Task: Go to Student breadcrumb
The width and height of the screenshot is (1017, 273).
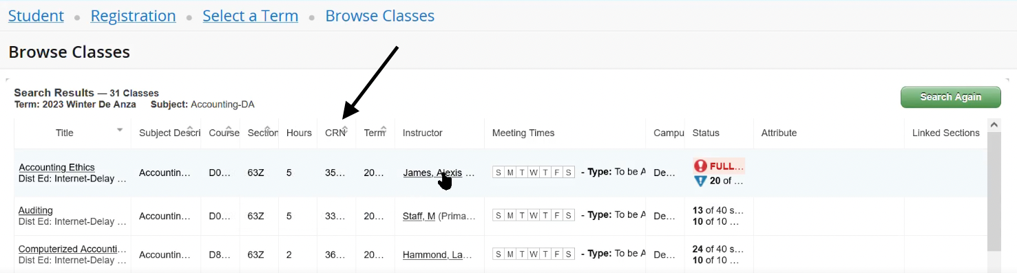Action: coord(36,16)
